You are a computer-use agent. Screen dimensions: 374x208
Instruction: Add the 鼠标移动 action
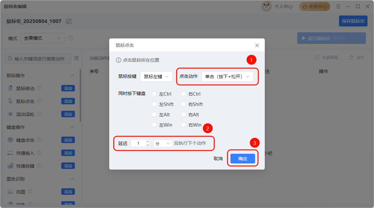point(68,88)
